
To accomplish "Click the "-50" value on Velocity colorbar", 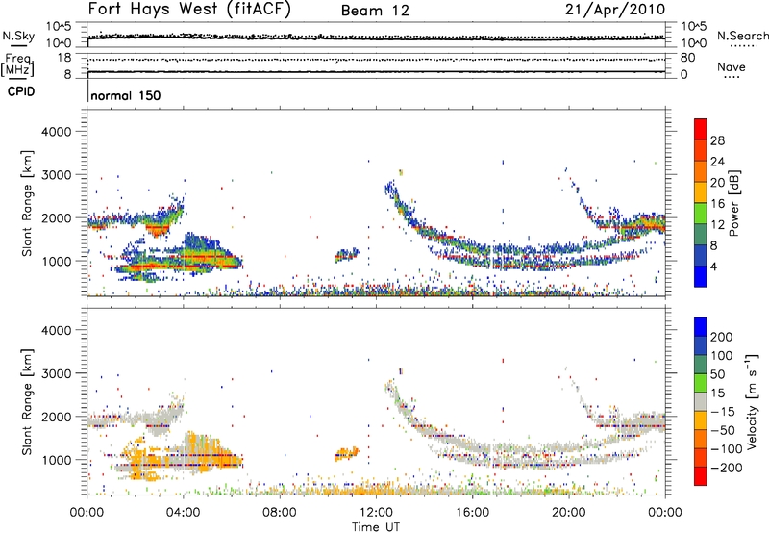I will (x=722, y=430).
